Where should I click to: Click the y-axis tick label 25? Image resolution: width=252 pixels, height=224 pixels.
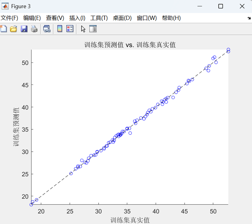(x=25, y=174)
